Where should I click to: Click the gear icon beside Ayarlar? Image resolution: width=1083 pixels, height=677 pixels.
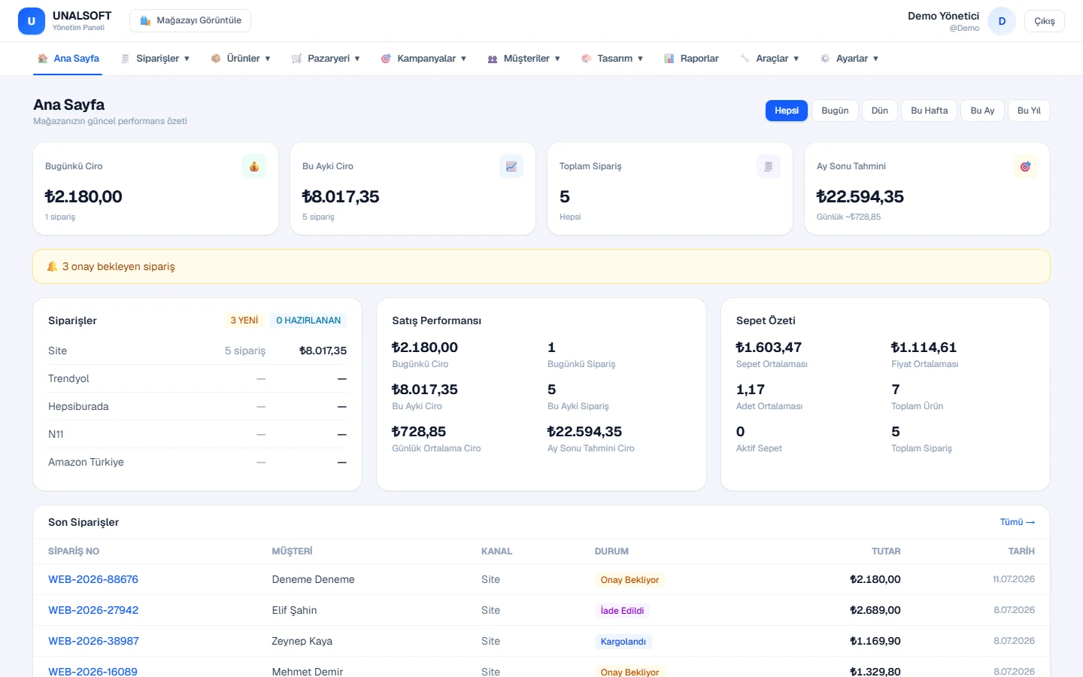[825, 59]
